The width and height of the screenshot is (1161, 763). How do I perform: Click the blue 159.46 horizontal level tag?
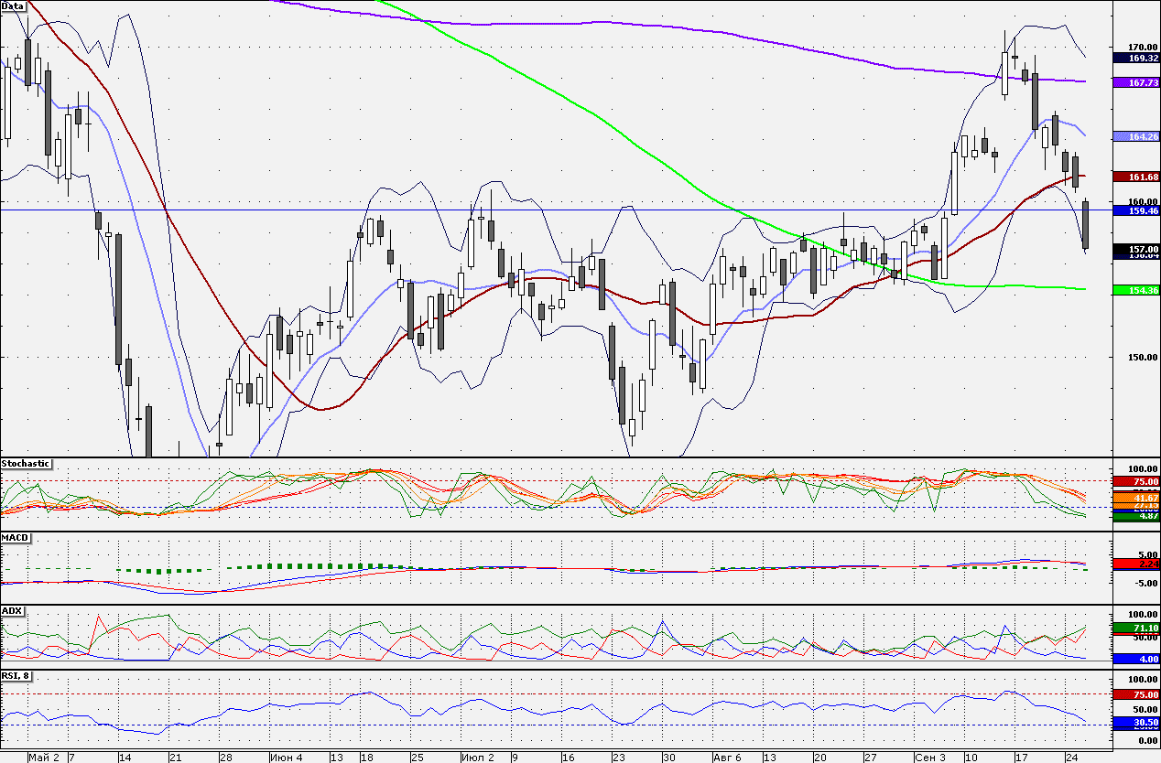[x=1136, y=210]
